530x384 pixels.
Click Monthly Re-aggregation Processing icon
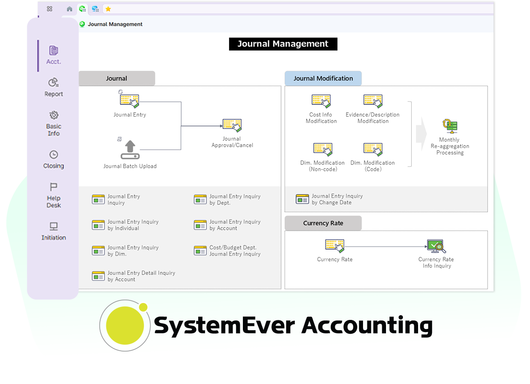point(450,126)
